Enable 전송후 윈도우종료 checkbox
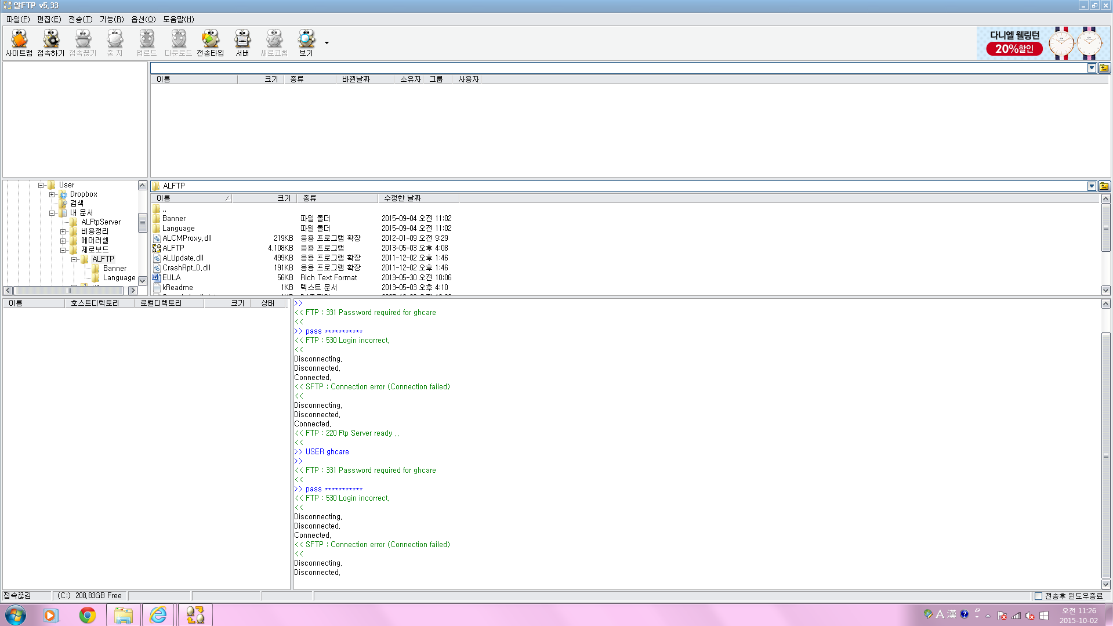This screenshot has width=1113, height=626. click(1038, 596)
